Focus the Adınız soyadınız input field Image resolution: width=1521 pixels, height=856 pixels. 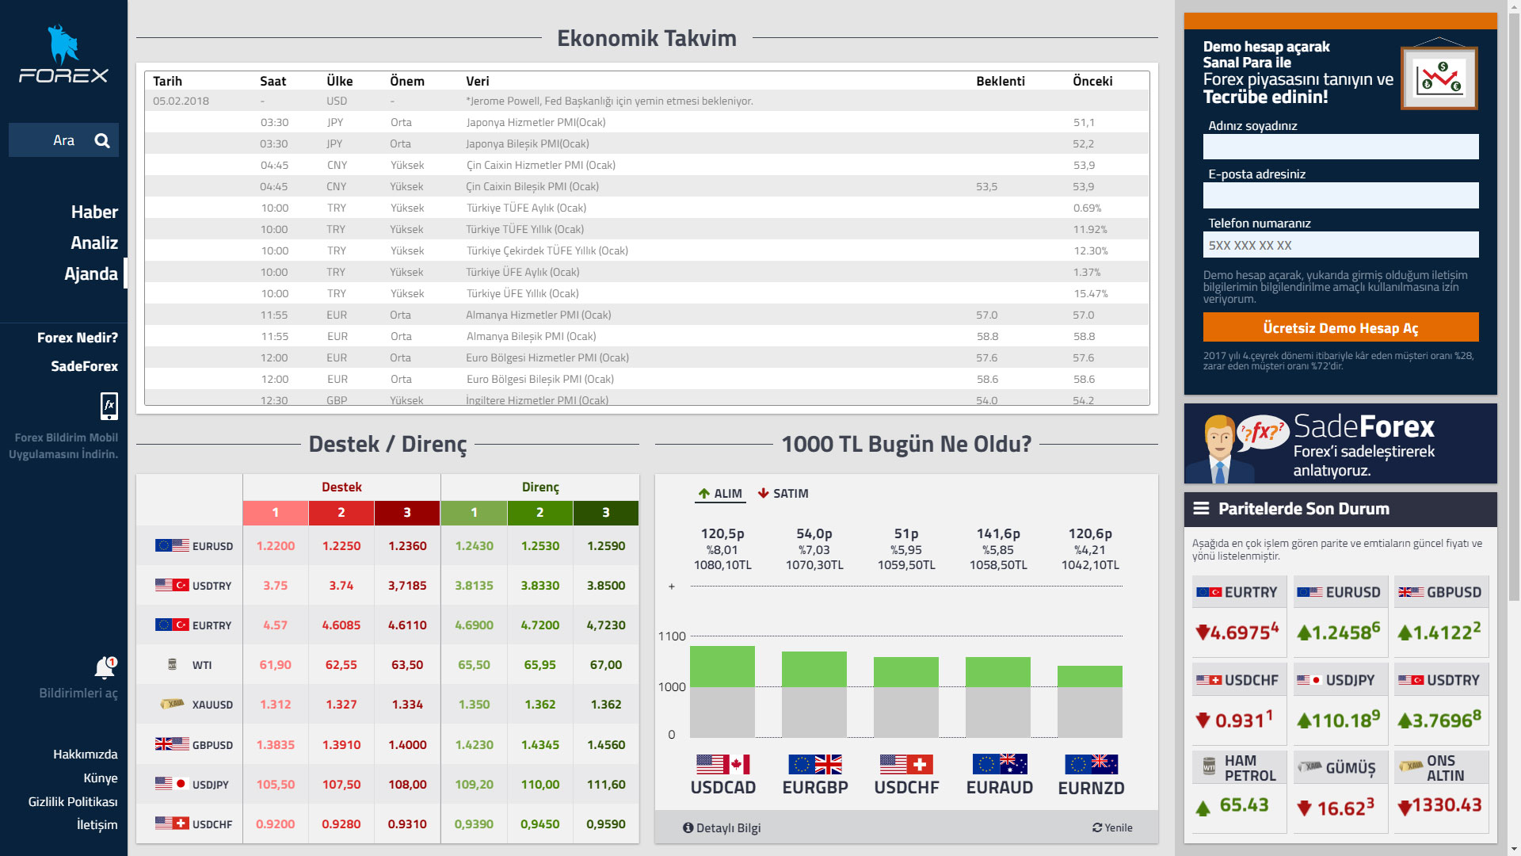(x=1340, y=147)
